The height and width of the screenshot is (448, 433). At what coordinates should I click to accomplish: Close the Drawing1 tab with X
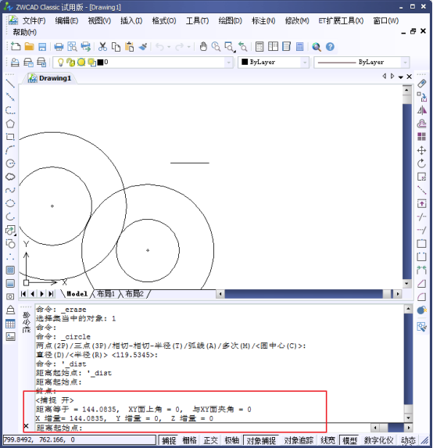click(410, 77)
